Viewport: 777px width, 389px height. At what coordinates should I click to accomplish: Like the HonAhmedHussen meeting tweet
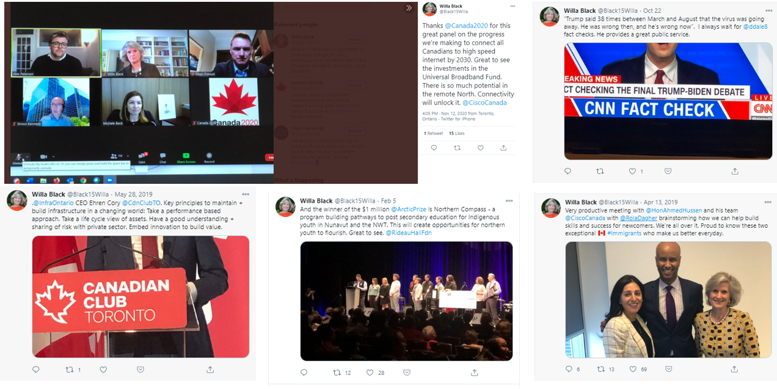[633, 369]
